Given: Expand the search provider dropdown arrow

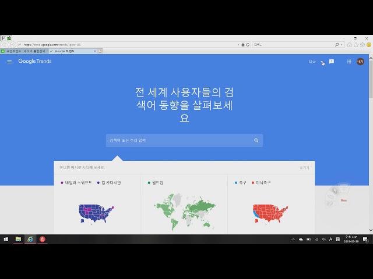Looking at the screenshot, I should pos(342,45).
